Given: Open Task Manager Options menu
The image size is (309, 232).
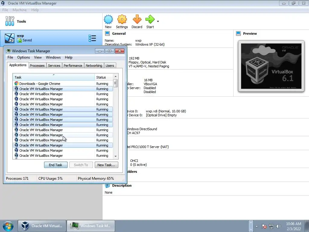Looking at the screenshot, I should click(x=24, y=57).
